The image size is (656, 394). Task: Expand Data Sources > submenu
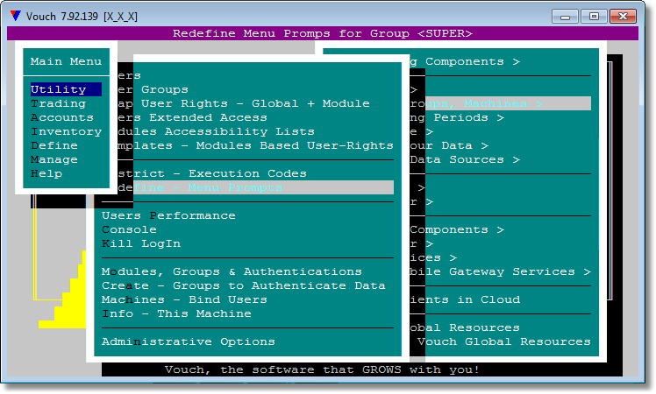465,159
